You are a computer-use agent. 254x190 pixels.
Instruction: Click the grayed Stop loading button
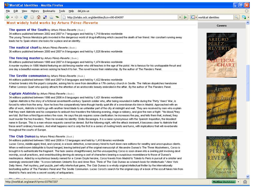[x=32, y=17]
